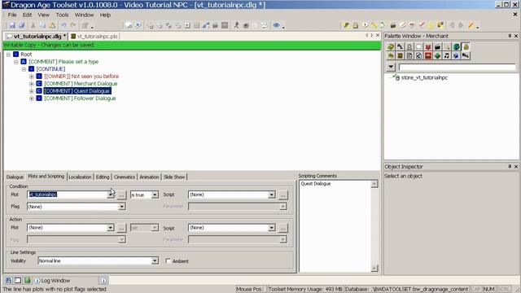Screen dimensions: 521x293
Task: Click the palette search input field
Action: point(458,67)
